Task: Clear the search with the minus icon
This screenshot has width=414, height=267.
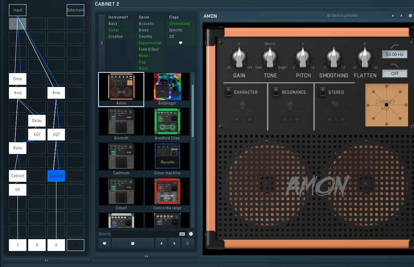Action: 191,234
